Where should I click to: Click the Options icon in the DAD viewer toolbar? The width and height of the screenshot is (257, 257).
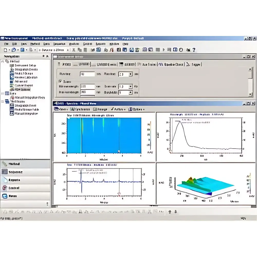pyautogui.click(x=131, y=109)
